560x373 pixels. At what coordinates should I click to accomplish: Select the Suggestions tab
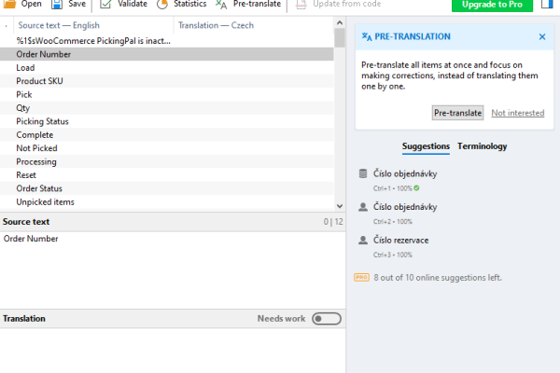click(426, 146)
